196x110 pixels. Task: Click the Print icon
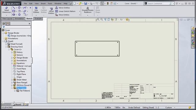(x=91, y=3)
